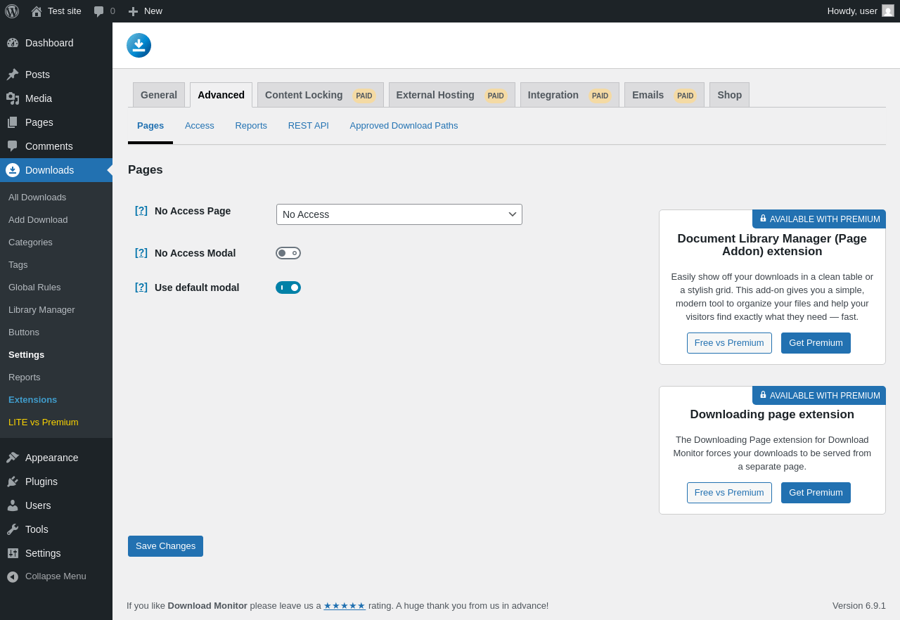The image size is (900, 620).
Task: Open the Content Locking tab
Action: (321, 95)
